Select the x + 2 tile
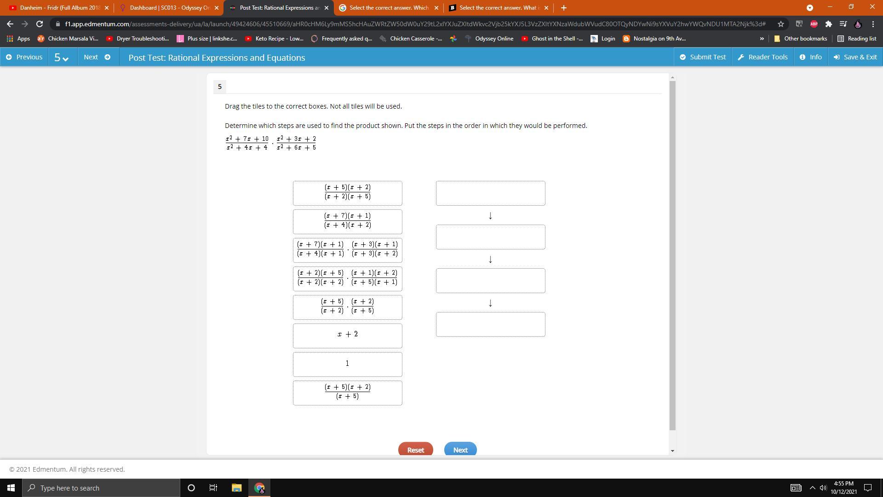Image resolution: width=883 pixels, height=497 pixels. 347,335
